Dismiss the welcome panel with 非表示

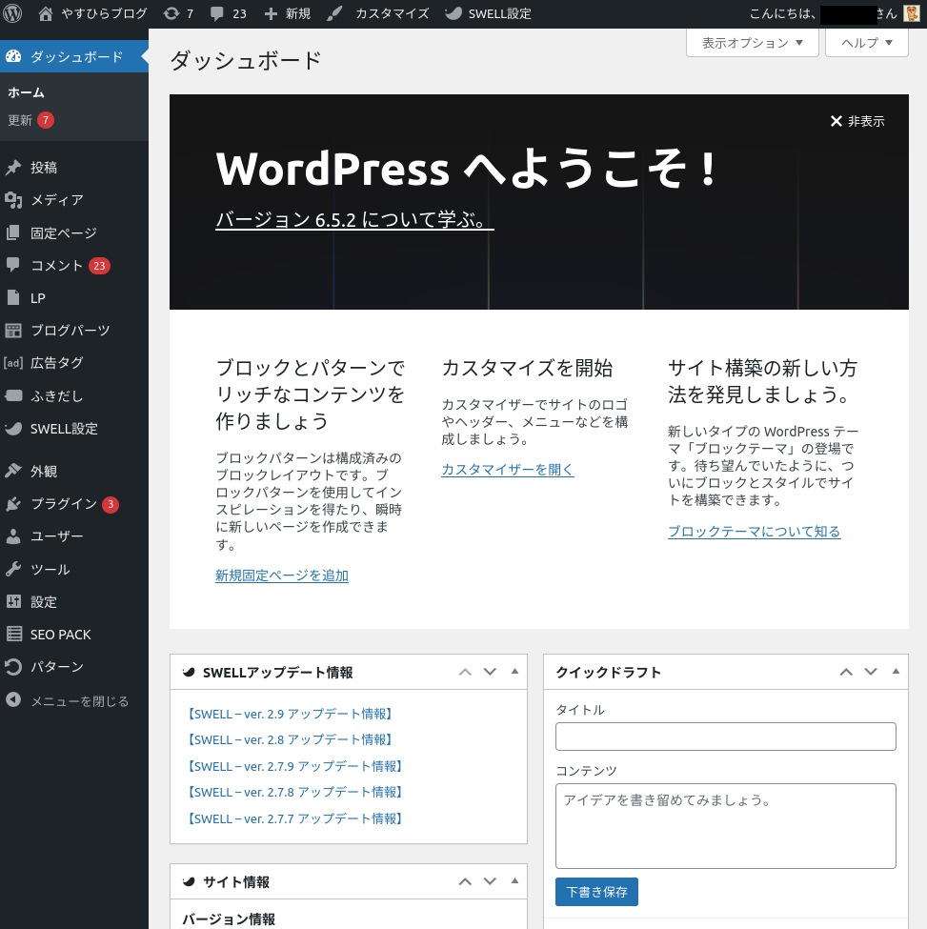[856, 121]
